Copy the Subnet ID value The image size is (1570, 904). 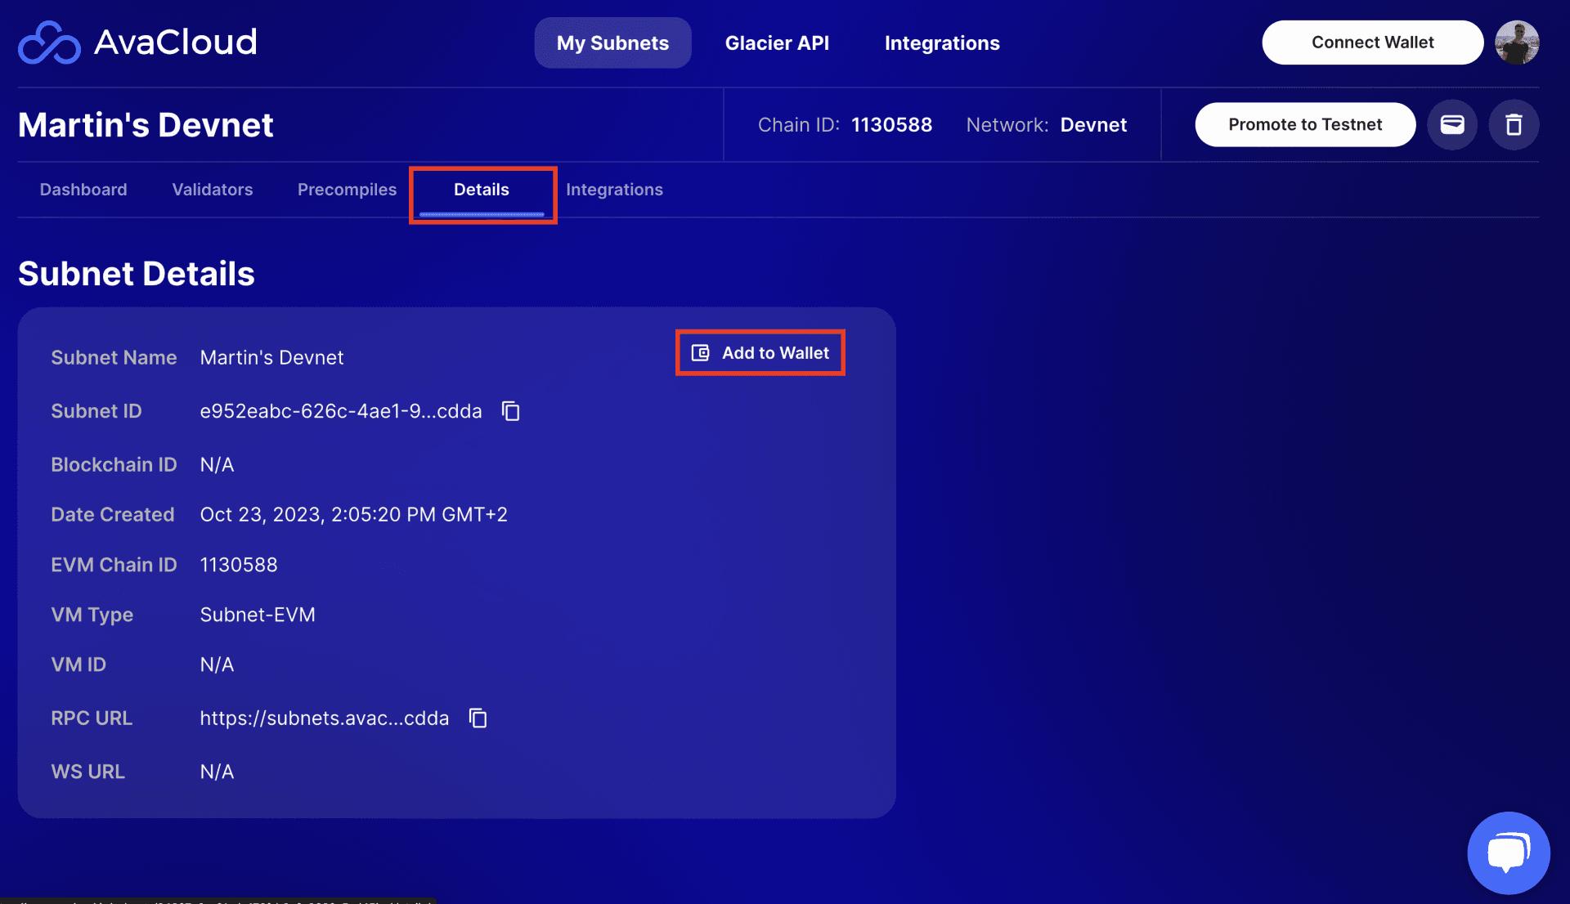point(511,411)
